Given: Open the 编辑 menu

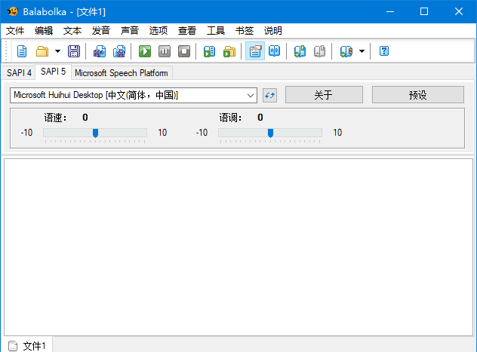Looking at the screenshot, I should tap(44, 31).
